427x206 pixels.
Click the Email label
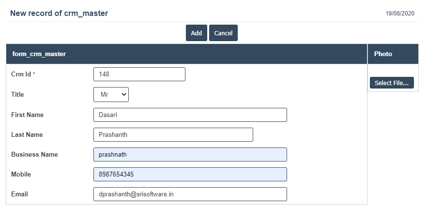point(19,194)
